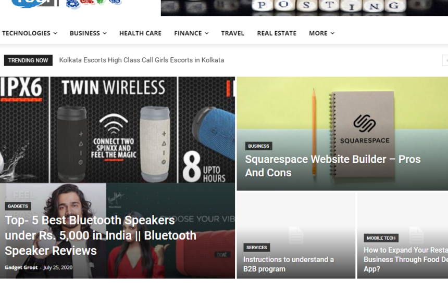Expand the More dropdown chevron
Screen dimensions: 448x284
[332, 33]
